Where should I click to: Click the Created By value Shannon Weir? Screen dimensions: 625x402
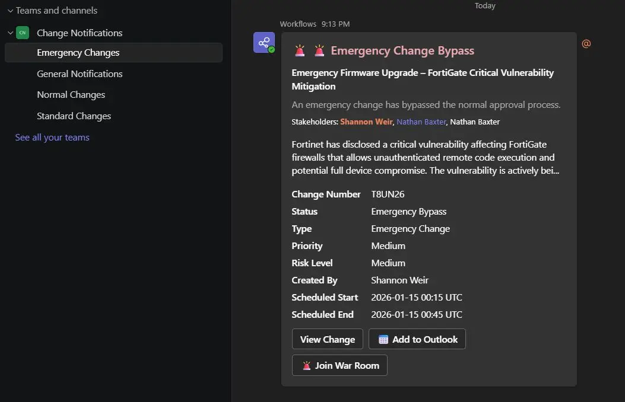(399, 280)
